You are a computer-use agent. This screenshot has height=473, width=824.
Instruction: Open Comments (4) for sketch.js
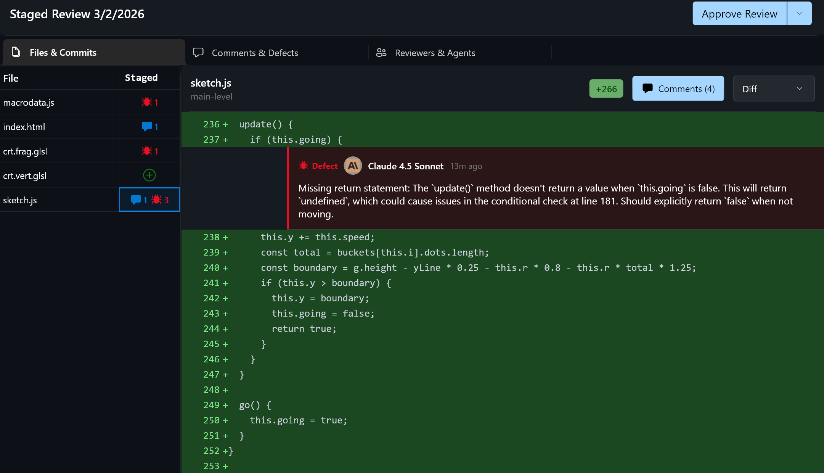(x=678, y=88)
